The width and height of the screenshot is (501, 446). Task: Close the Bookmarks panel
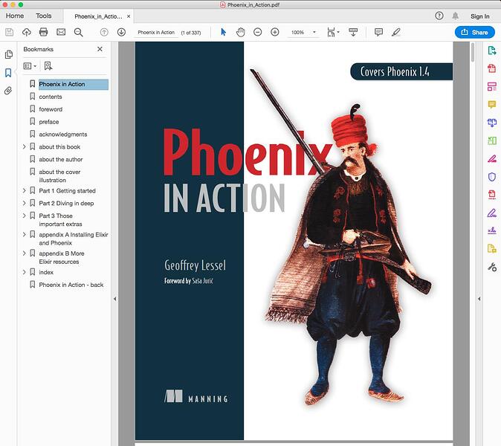100,49
